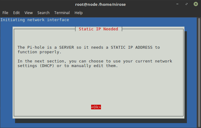
Task: Click the 'Static IP Needed' dialog title
Action: [99, 29]
